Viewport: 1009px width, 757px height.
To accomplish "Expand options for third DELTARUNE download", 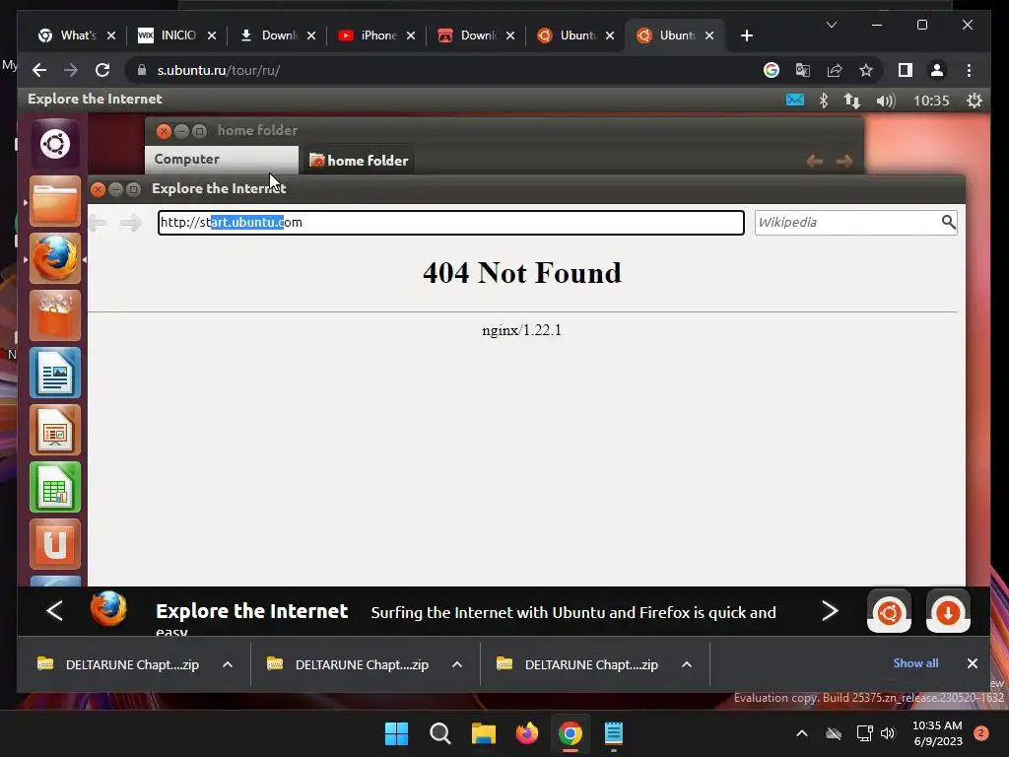I will pos(687,664).
